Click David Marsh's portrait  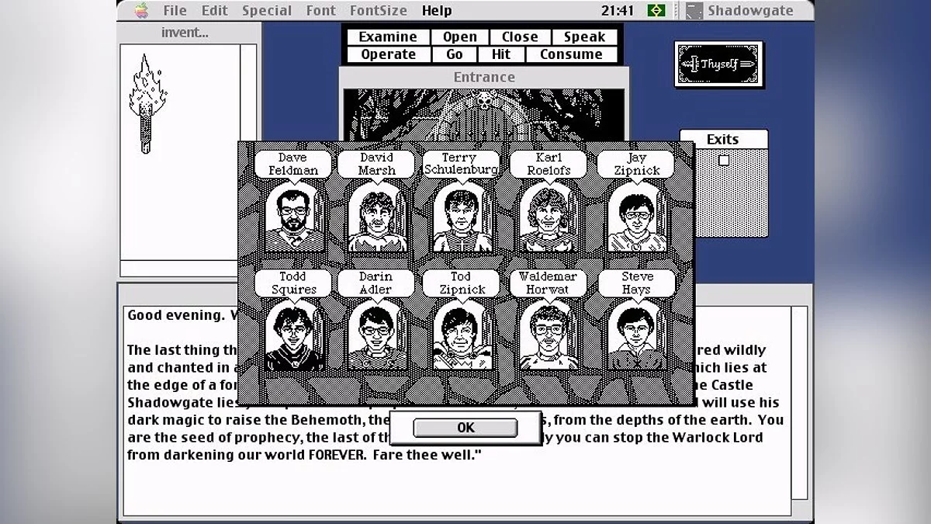[377, 217]
